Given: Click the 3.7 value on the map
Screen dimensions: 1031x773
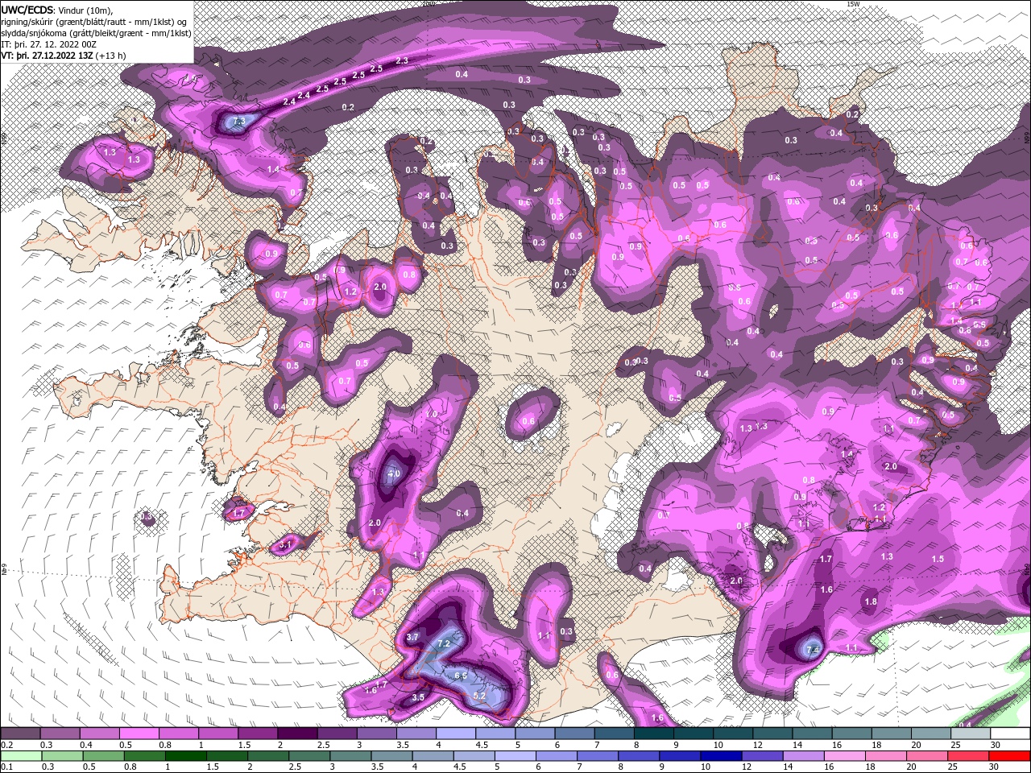Looking at the screenshot, I should (x=413, y=636).
